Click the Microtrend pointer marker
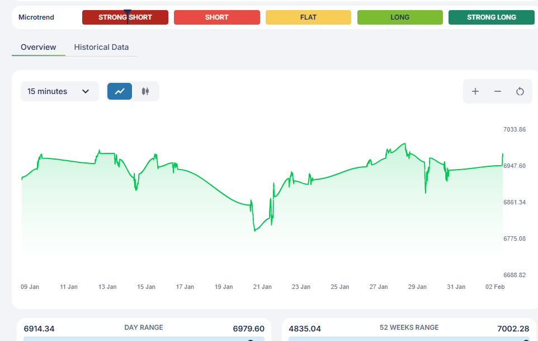The height and width of the screenshot is (341, 538). tap(128, 13)
